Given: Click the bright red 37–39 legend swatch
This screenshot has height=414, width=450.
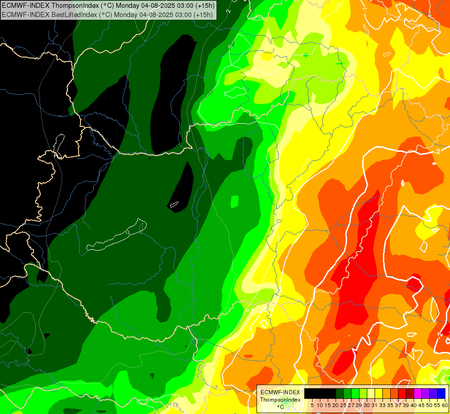Looking at the screenshot, I should point(402,393).
